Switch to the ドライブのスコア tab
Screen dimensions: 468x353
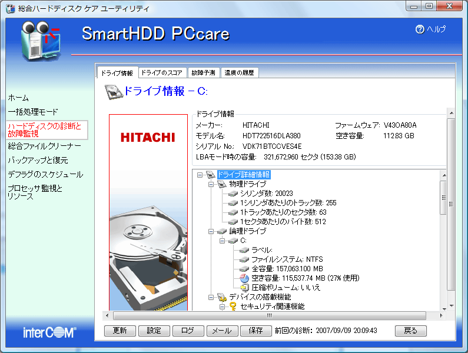point(162,72)
